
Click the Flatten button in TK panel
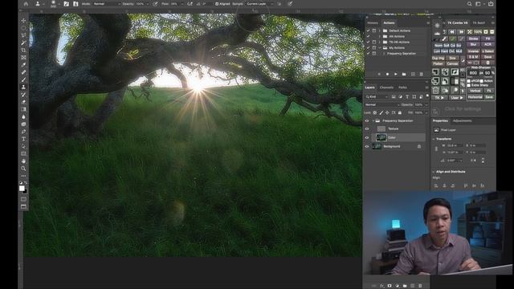(438, 63)
